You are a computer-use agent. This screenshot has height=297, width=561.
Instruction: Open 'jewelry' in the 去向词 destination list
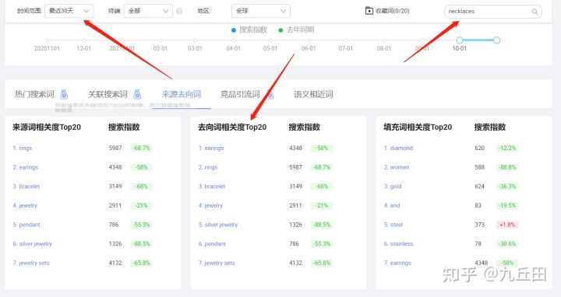click(x=210, y=205)
